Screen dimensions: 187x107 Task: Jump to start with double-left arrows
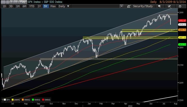(3, 2)
